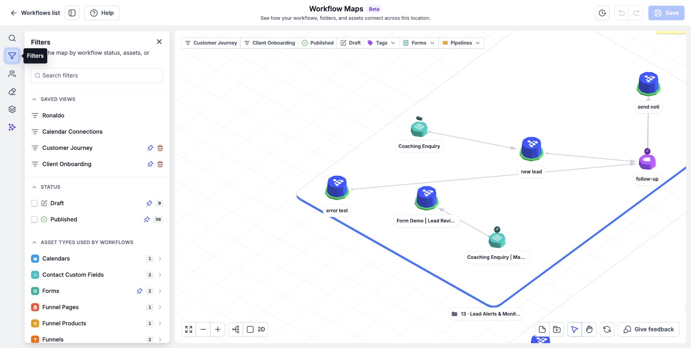Expand the Forms asset row chevron
The height and width of the screenshot is (348, 691).
[160, 291]
